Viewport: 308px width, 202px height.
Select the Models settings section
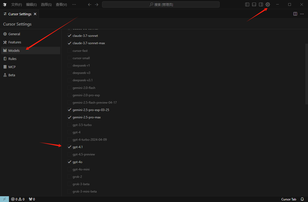[31, 50]
